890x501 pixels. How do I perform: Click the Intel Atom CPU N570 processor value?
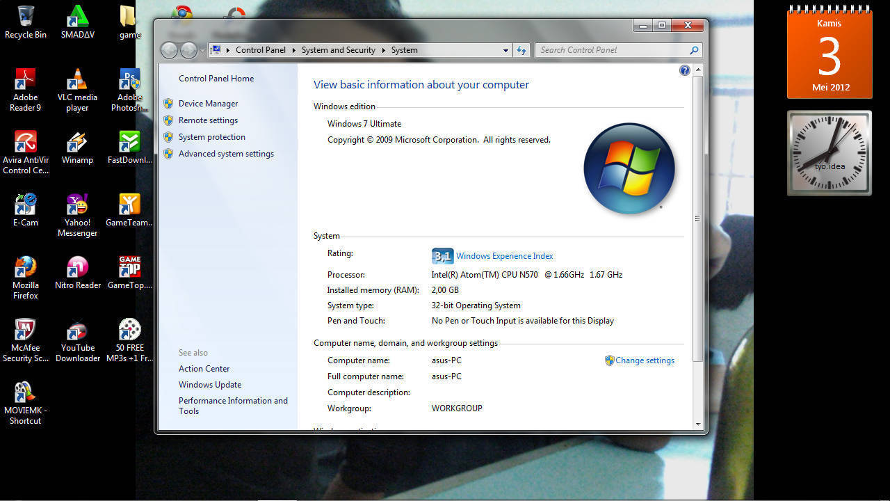tap(526, 275)
